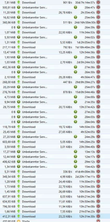Viewport: 110px width, 222px height.
Task: Click the warning icon beside 406,62 KiB
Action: click(19, 161)
